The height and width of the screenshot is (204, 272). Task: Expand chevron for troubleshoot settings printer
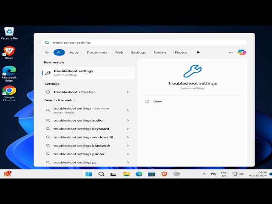[x=128, y=154]
